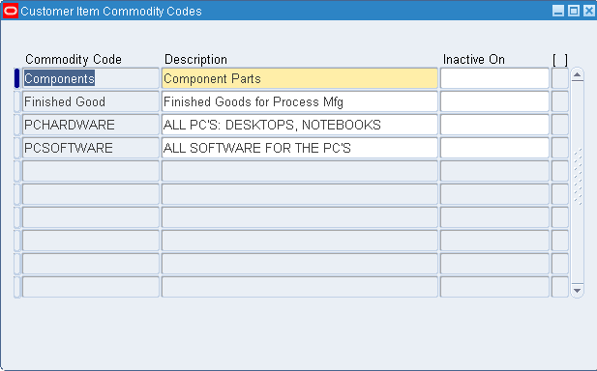Click descriptive flexfield box for Components row
The height and width of the screenshot is (371, 597).
click(x=560, y=78)
